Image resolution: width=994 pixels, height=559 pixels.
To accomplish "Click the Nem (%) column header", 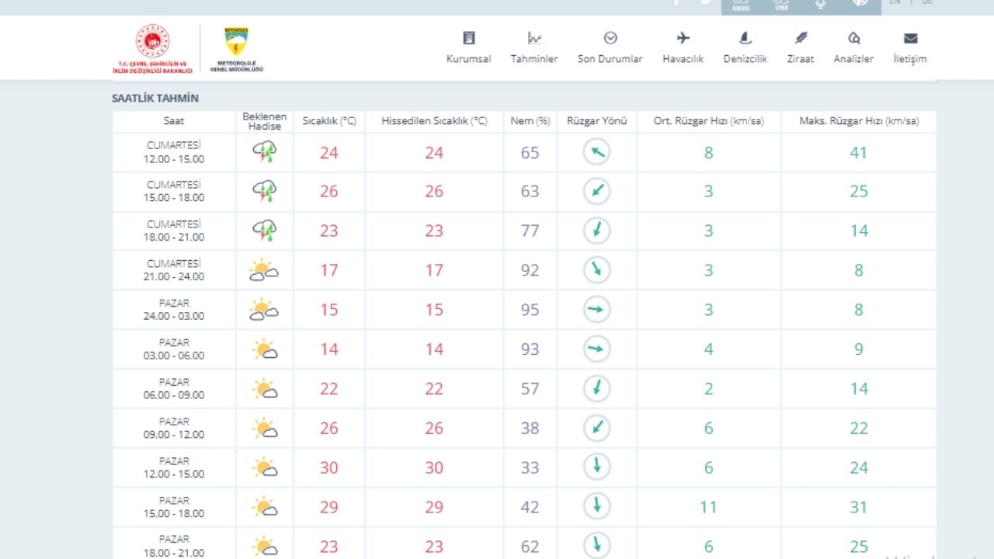I will coord(530,121).
